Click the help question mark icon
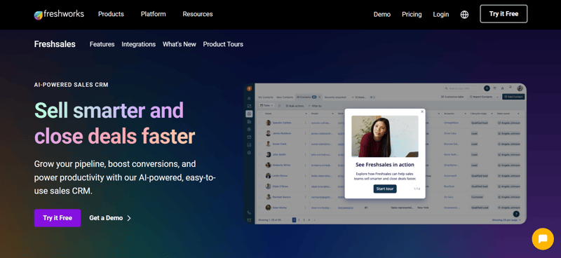Screen dimensions: 561x258 516,214
